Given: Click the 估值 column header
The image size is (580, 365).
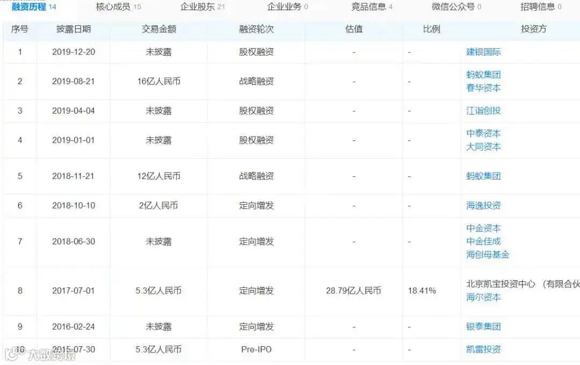Looking at the screenshot, I should coord(354,29).
